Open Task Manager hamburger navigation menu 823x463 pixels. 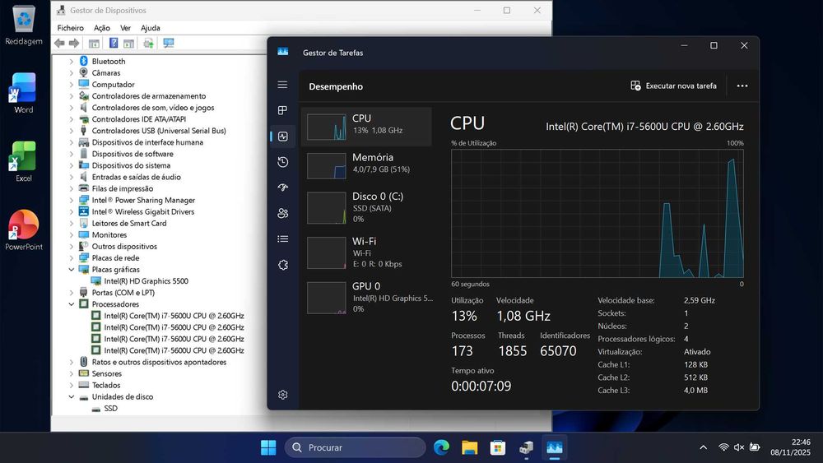[282, 85]
